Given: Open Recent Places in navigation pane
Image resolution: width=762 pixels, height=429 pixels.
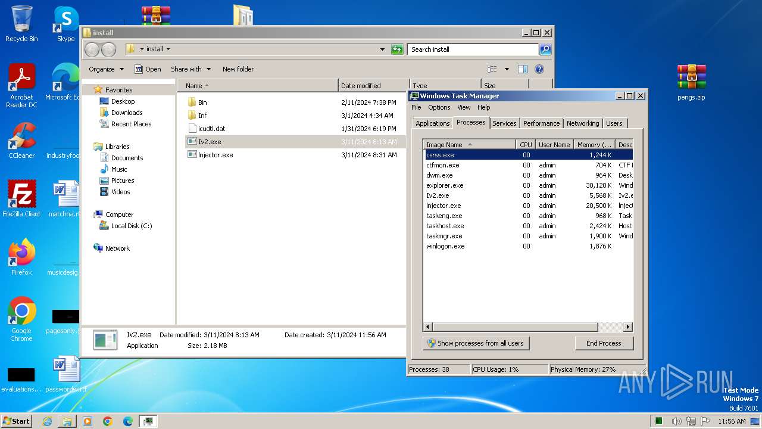Looking at the screenshot, I should point(131,124).
